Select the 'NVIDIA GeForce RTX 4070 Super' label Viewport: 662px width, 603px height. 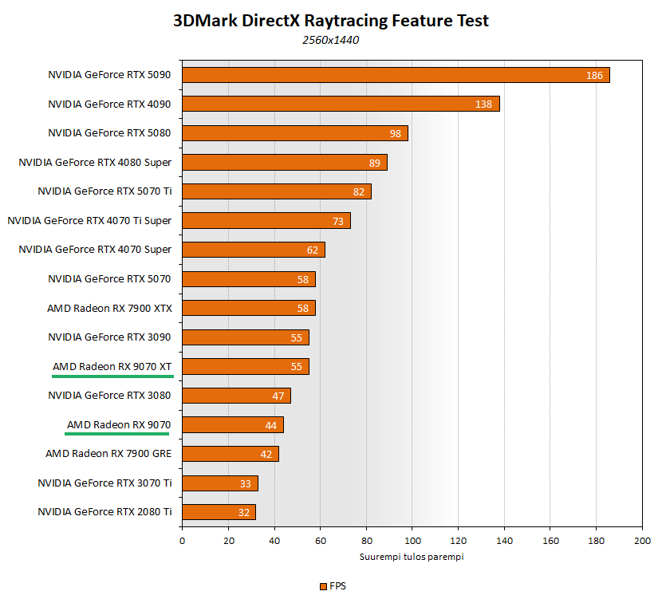coord(95,250)
